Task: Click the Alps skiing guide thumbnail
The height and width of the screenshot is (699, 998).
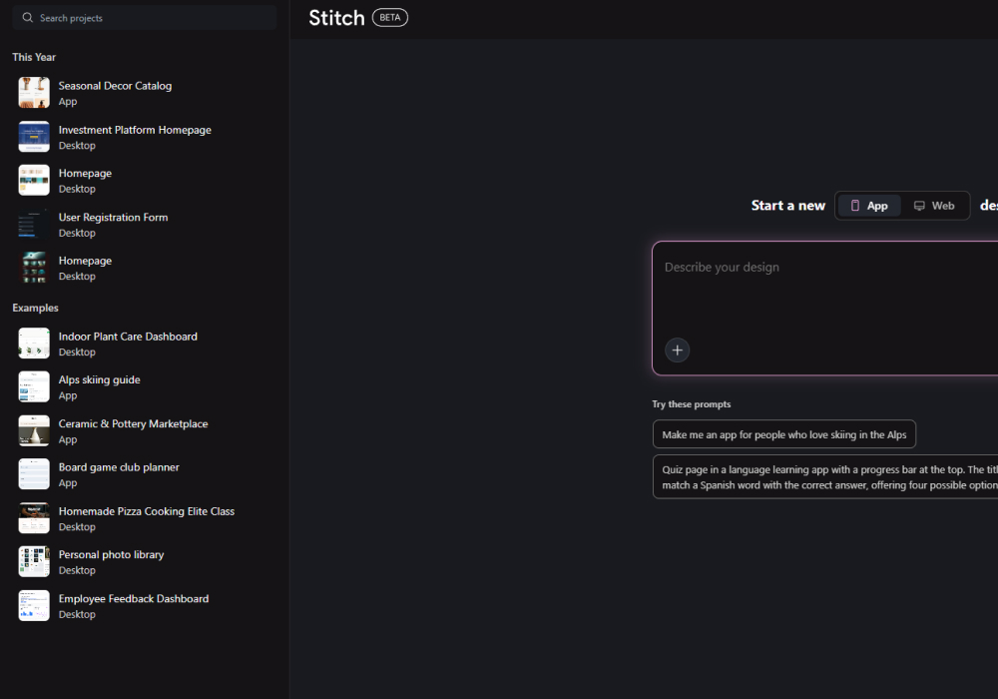Action: [x=34, y=387]
